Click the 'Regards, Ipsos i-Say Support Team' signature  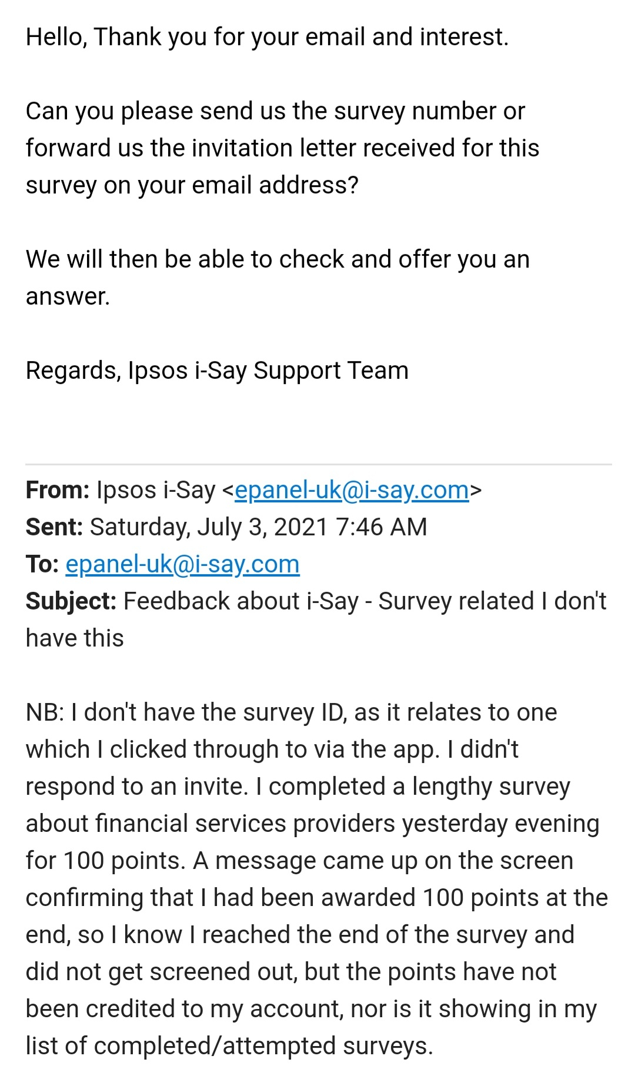(217, 371)
